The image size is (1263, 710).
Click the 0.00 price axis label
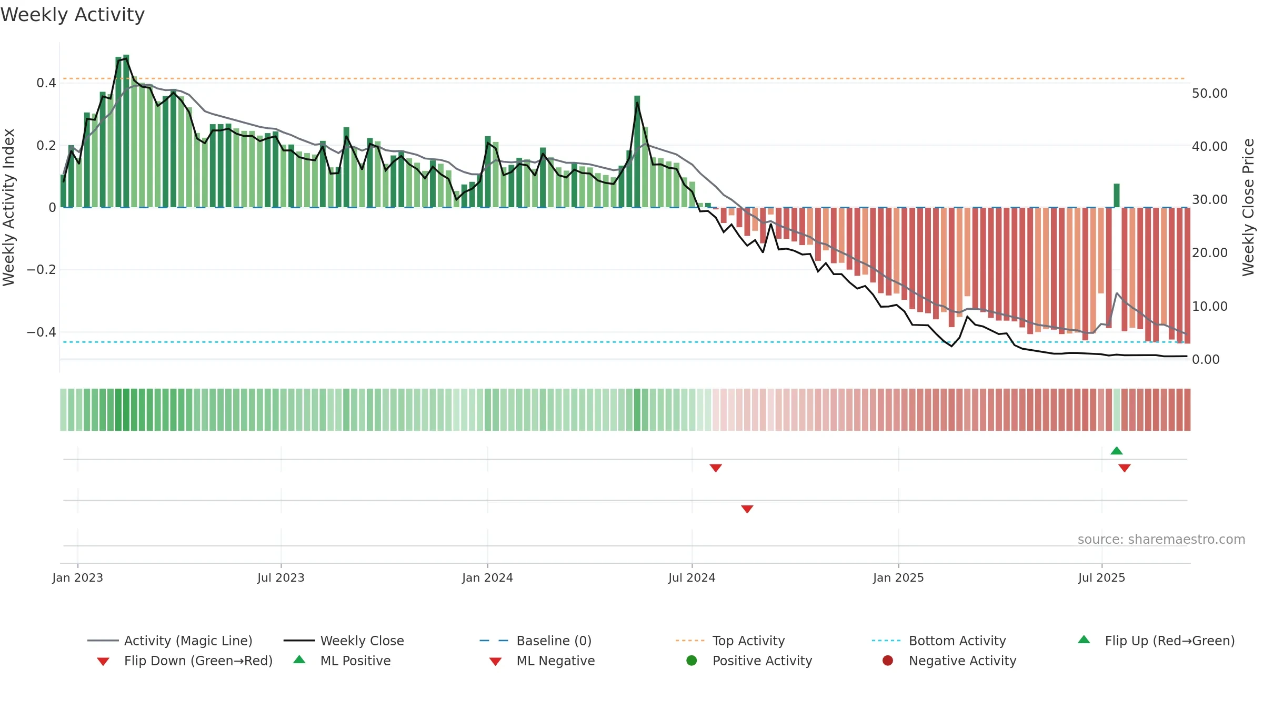pos(1206,360)
